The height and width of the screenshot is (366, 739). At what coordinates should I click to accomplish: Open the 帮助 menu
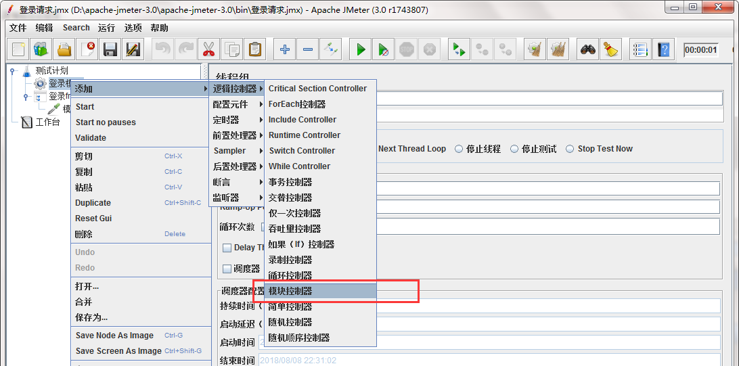click(159, 28)
